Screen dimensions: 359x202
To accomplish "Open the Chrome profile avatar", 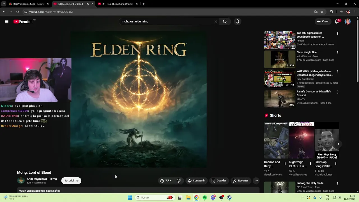I will 348,12.
